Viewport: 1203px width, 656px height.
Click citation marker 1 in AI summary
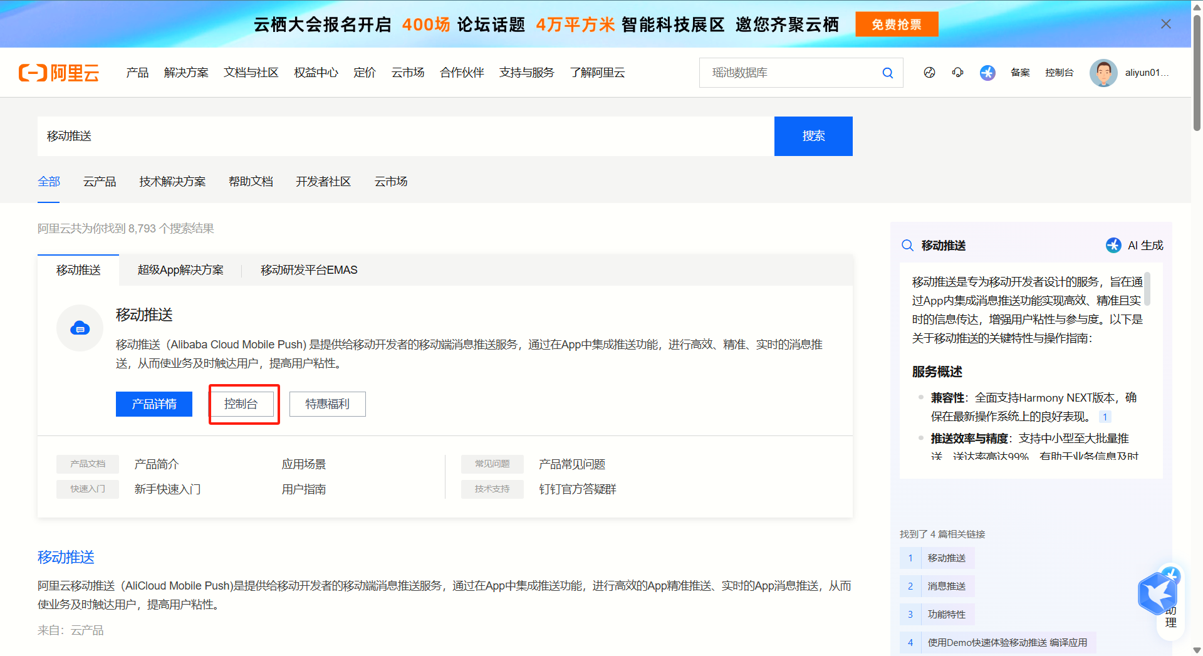click(1105, 417)
